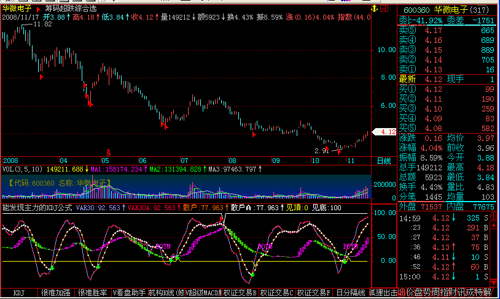The height and width of the screenshot is (299, 500).
Task: Click month 07 on the time axis
Action: [184, 161]
